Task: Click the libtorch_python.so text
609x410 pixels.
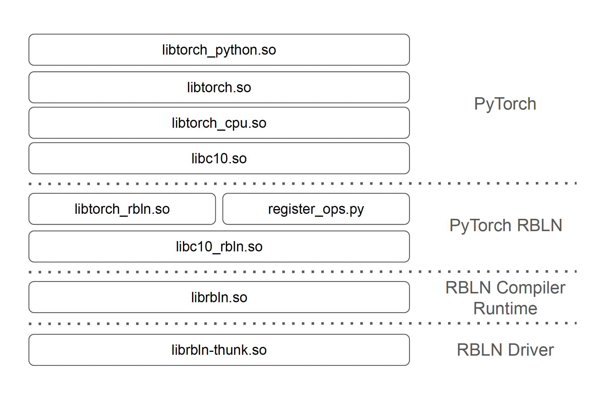Action: tap(219, 50)
